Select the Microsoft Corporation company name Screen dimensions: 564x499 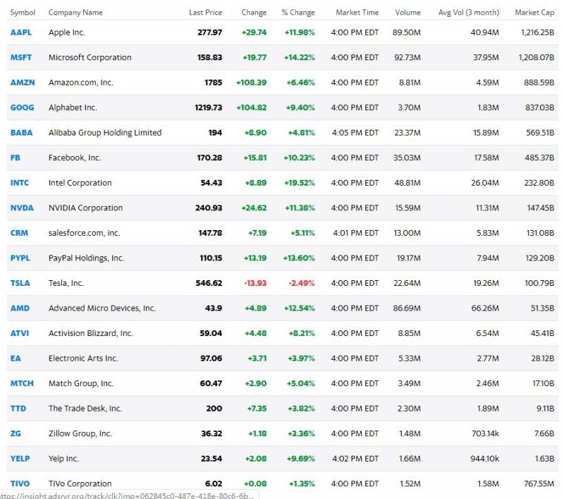pyautogui.click(x=90, y=57)
